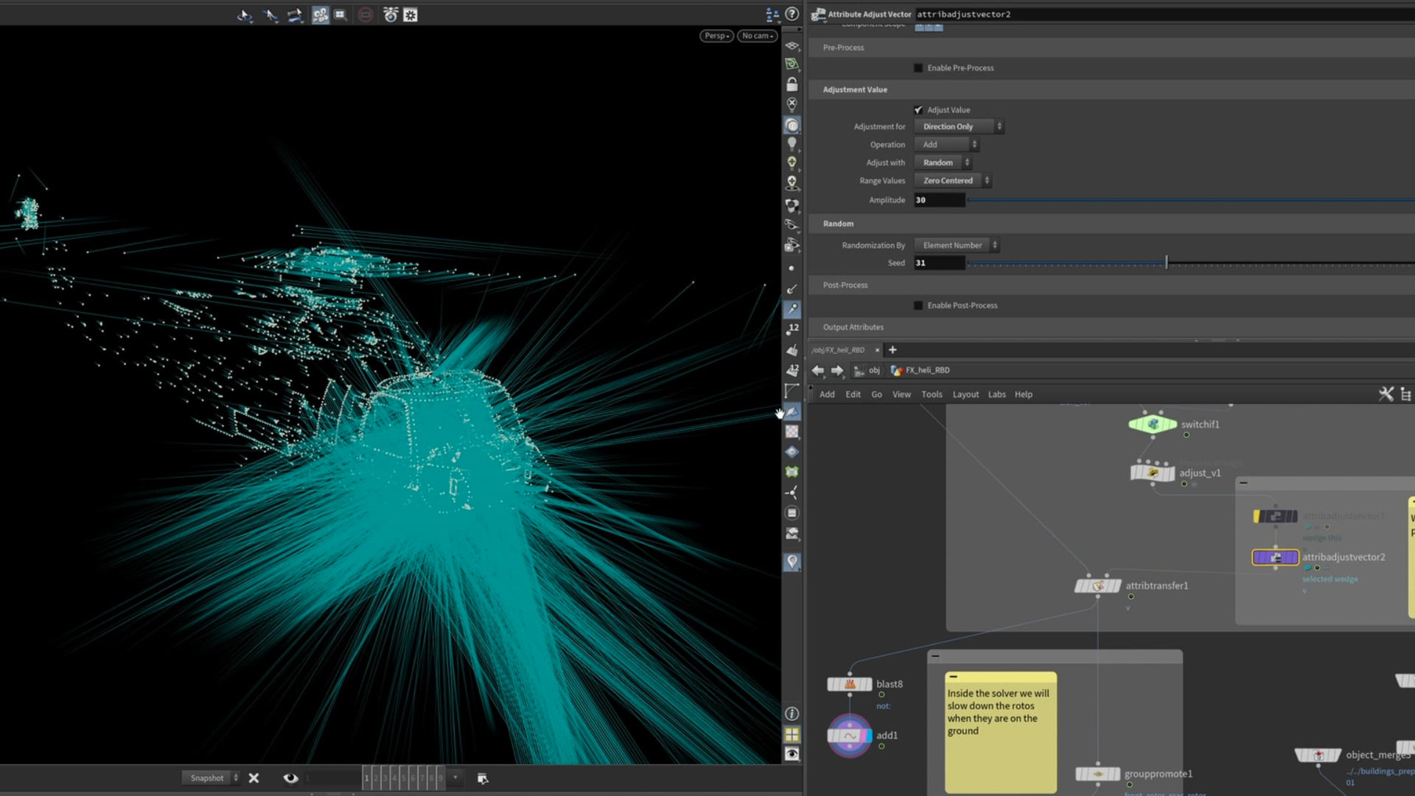Click the hulls corner-curve display icon
The height and width of the screenshot is (796, 1415).
click(792, 390)
